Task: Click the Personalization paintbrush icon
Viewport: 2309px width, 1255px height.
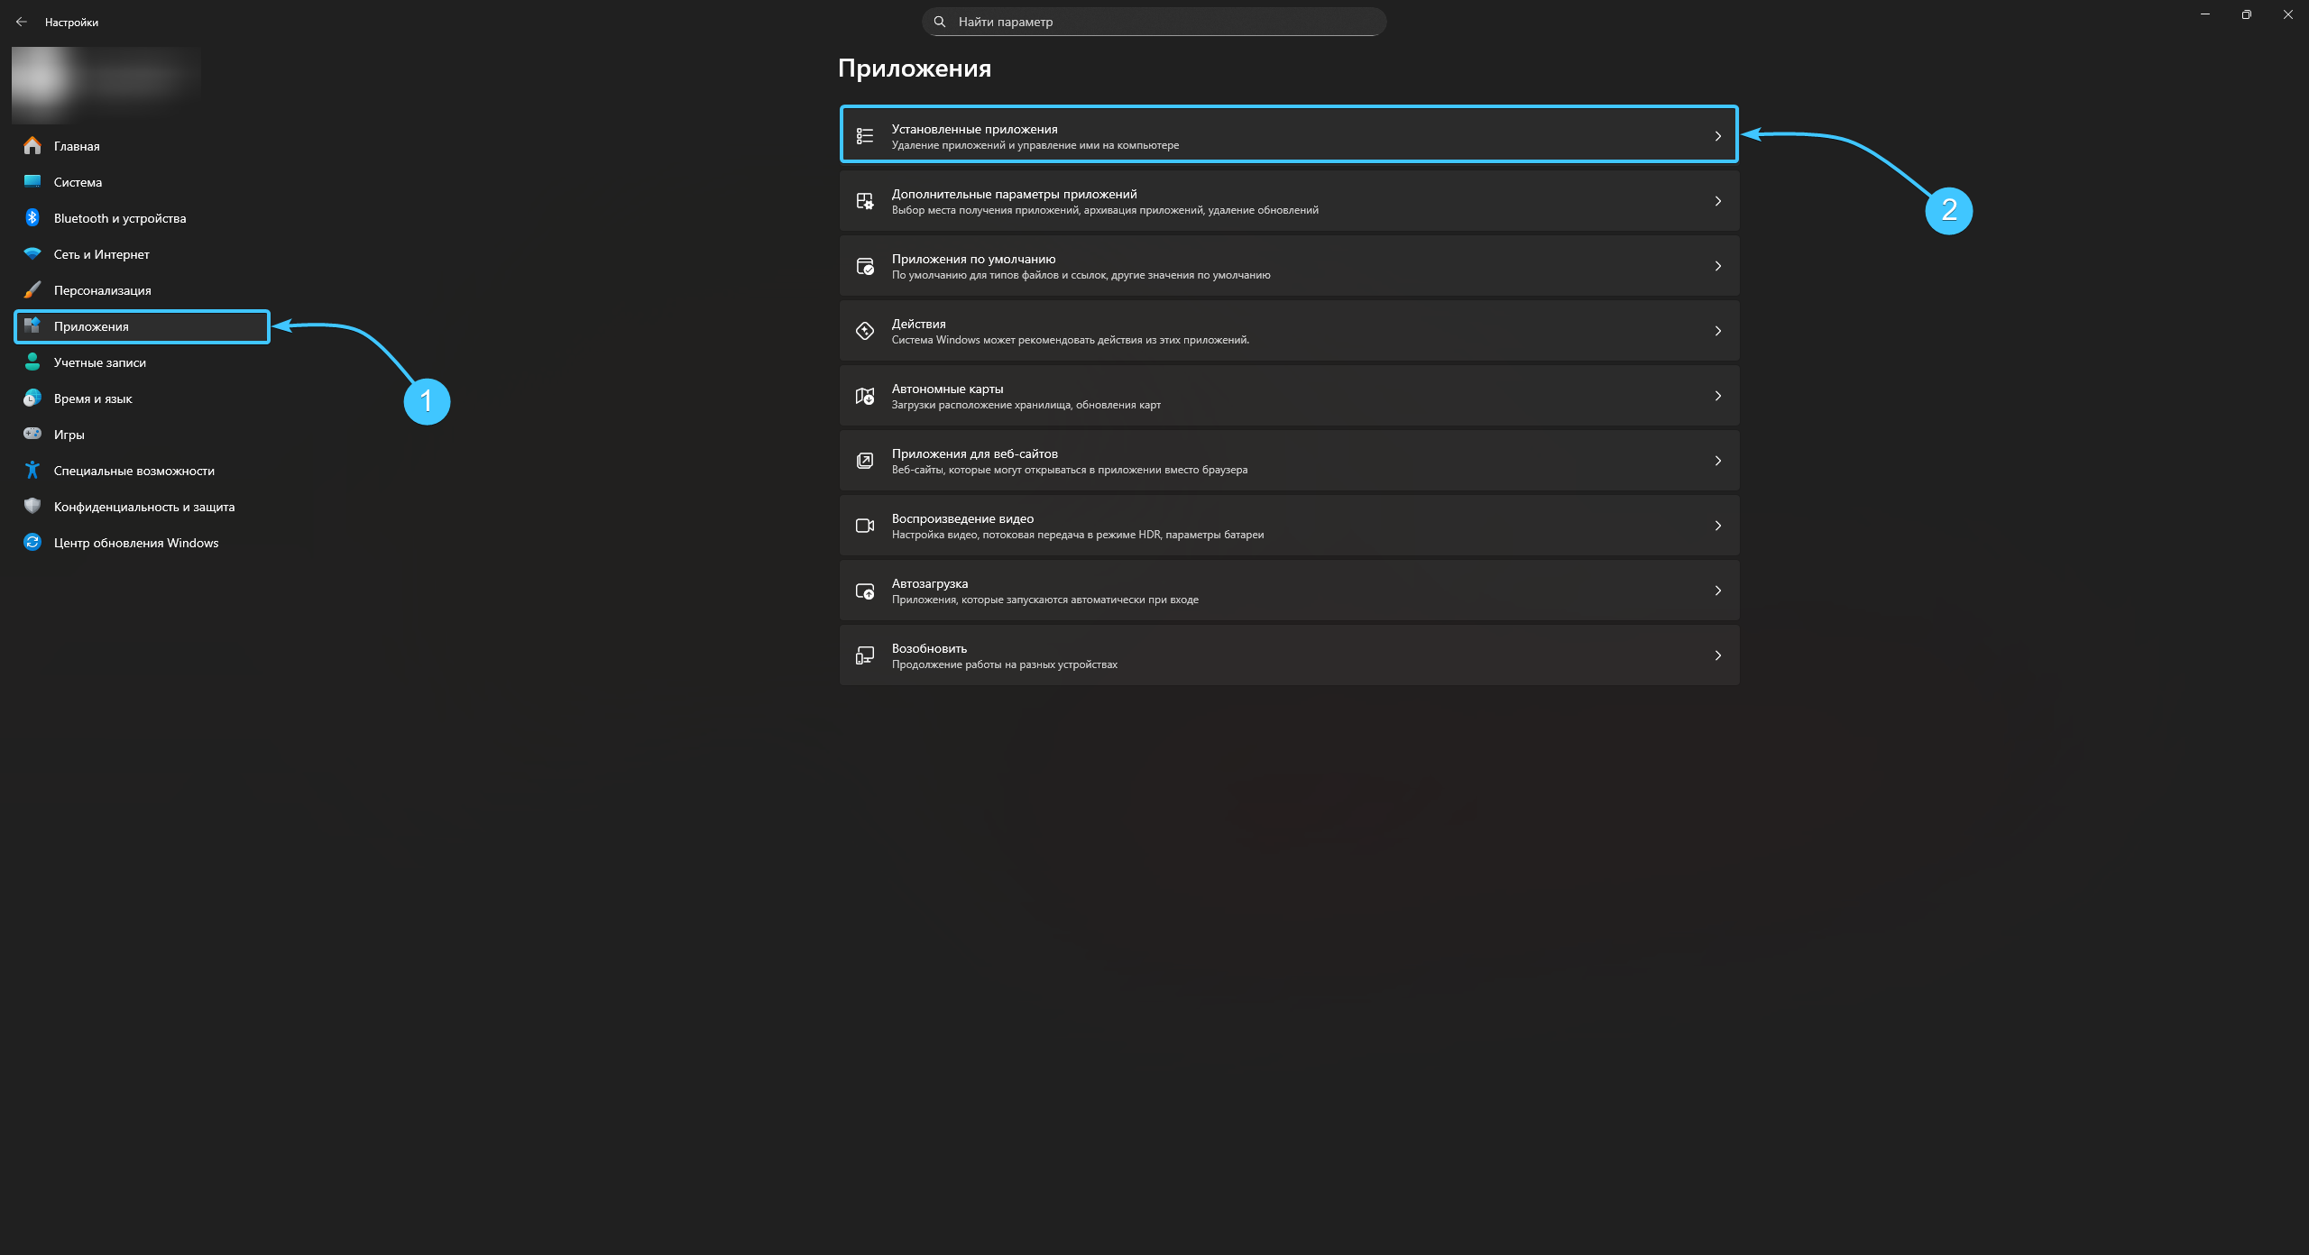Action: click(32, 290)
